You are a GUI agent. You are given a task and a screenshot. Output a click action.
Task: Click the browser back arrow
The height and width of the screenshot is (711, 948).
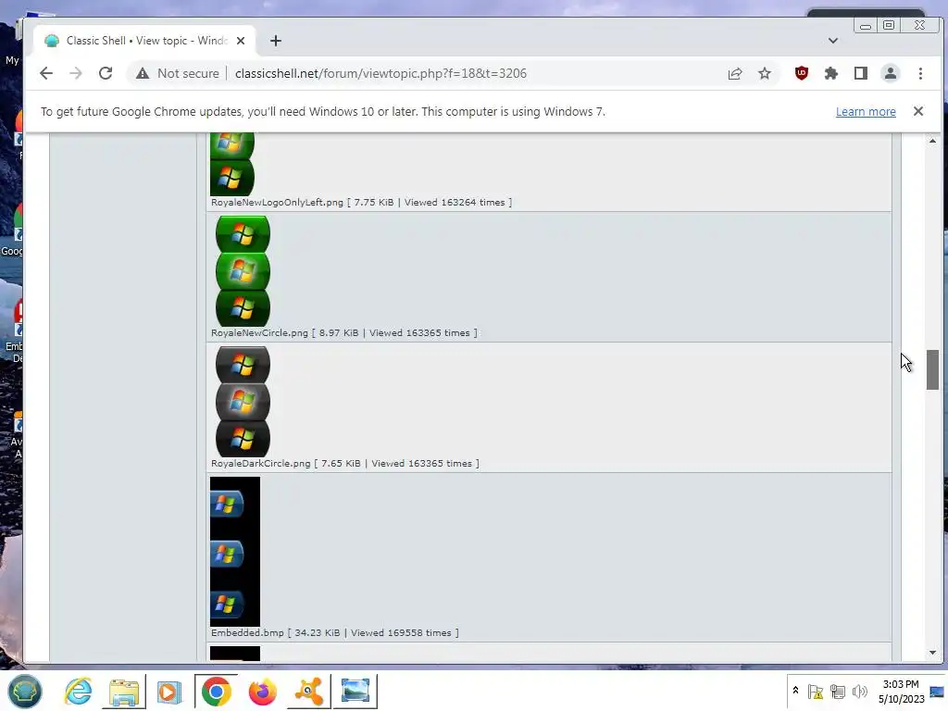tap(46, 74)
